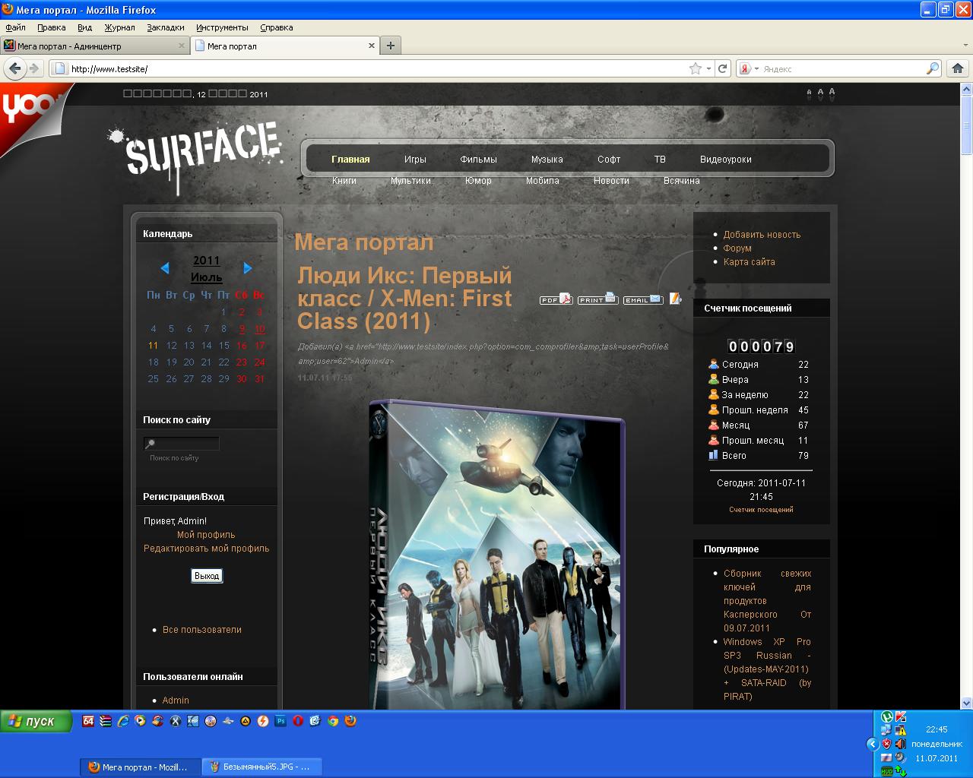Open the Видеоуроки navigation item

(x=726, y=160)
